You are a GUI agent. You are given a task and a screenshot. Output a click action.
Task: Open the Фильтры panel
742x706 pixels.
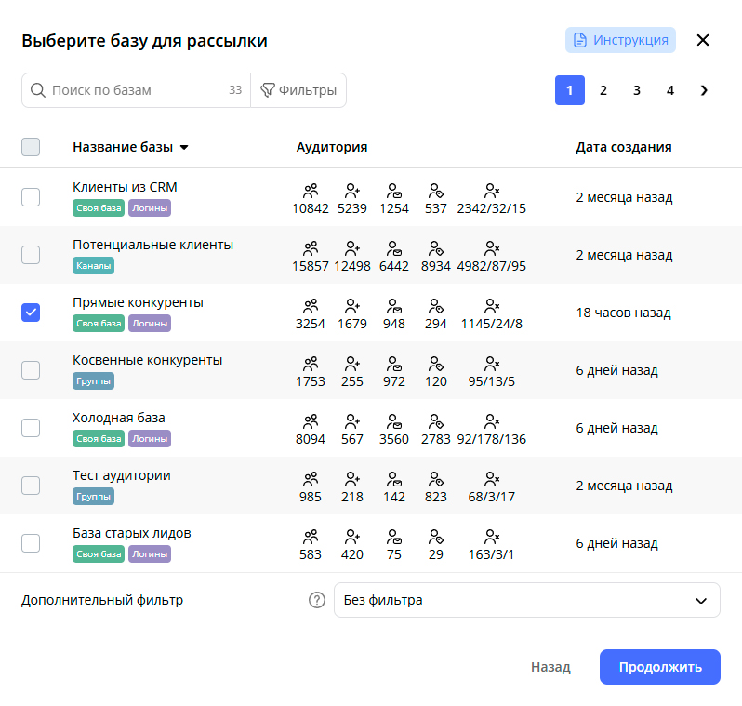[298, 90]
